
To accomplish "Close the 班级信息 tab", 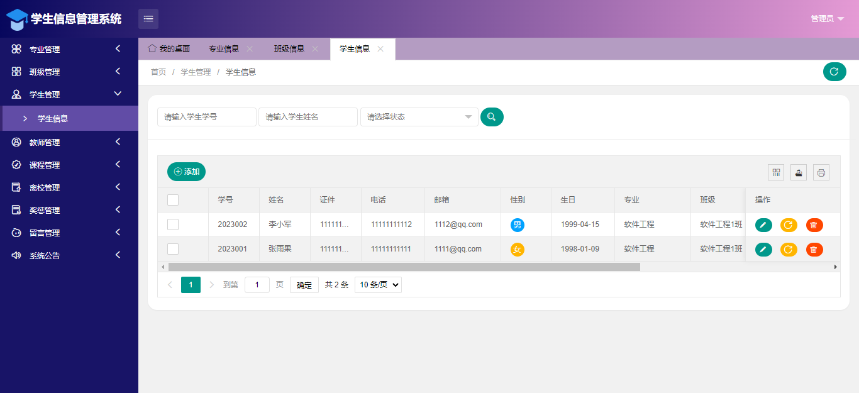I will 315,49.
